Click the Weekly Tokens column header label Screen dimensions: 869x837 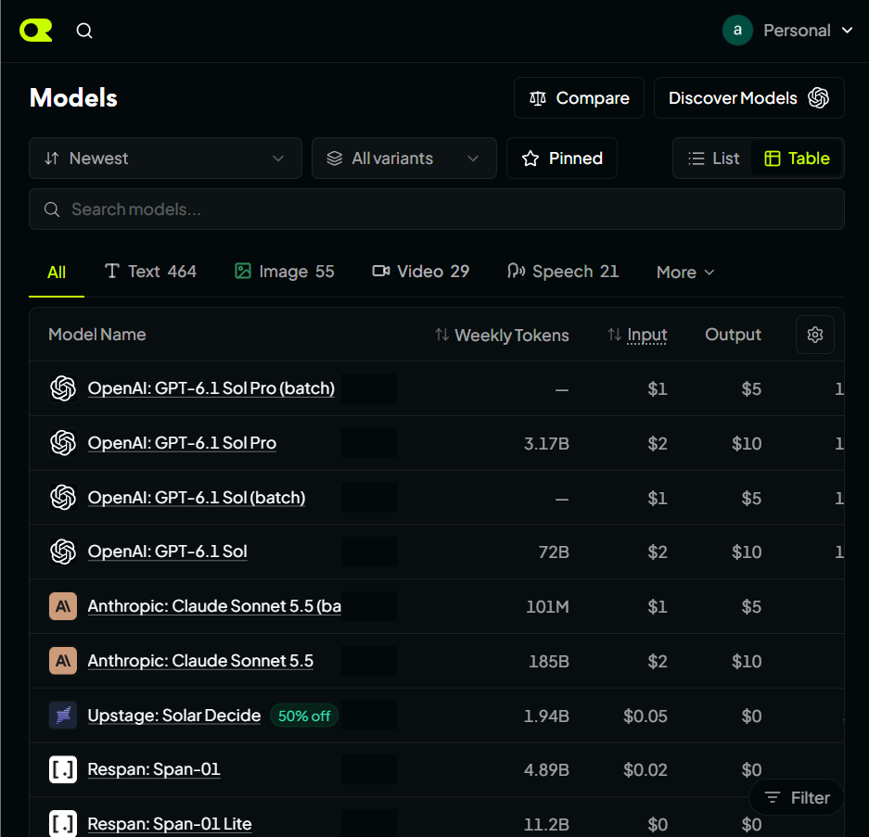pos(512,336)
